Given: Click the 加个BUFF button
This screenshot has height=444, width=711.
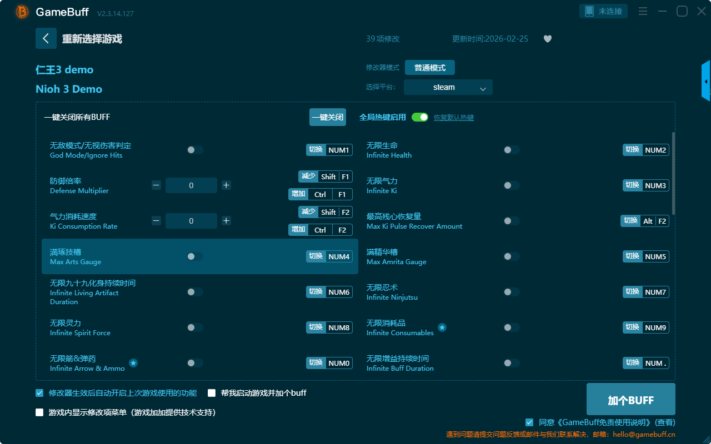Looking at the screenshot, I should click(630, 400).
